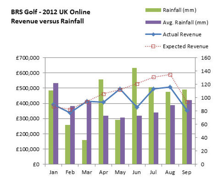The image size is (223, 191).
Task: Select the tallest green rainfall bar for Jun
Action: (x=134, y=116)
